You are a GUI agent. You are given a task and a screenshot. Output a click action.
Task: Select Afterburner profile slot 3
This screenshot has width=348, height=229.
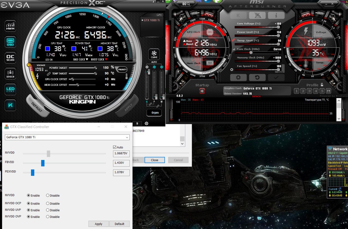click(309, 91)
